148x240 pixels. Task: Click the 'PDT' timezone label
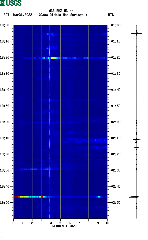pyautogui.click(x=6, y=15)
